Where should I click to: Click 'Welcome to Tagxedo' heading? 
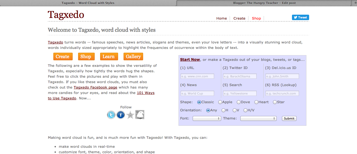click(x=102, y=30)
